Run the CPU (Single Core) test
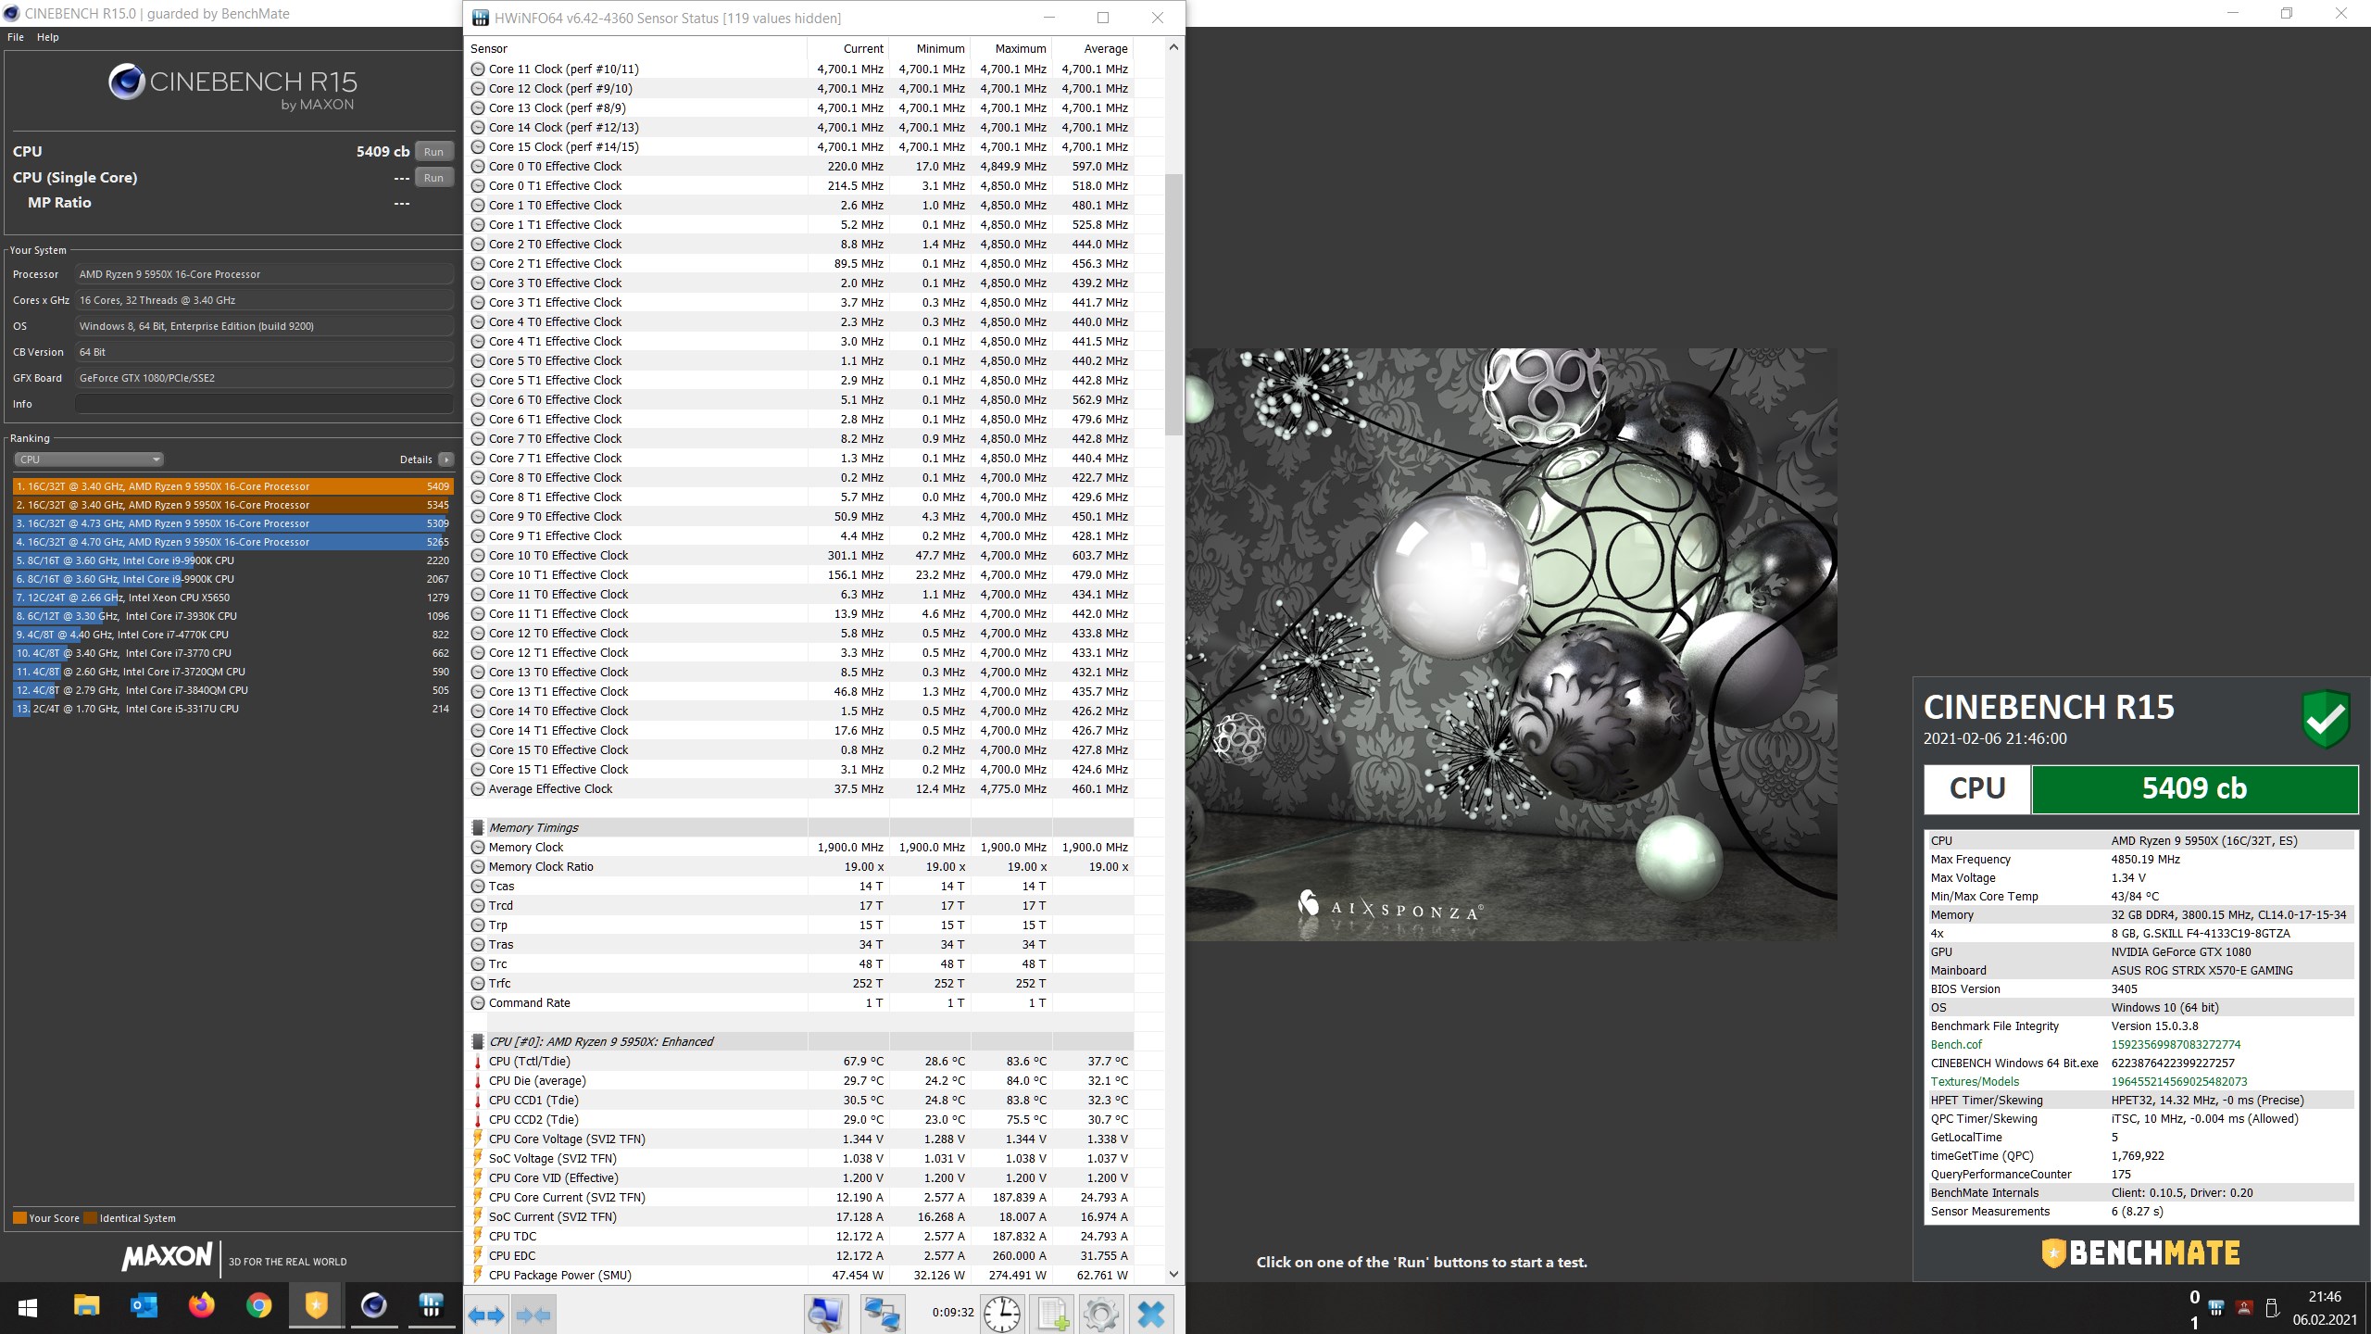 click(433, 178)
